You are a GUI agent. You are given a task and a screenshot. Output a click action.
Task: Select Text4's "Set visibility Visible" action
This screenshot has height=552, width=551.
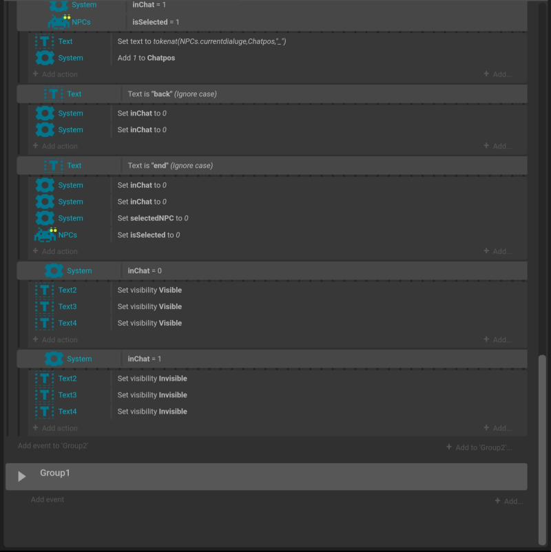point(149,323)
